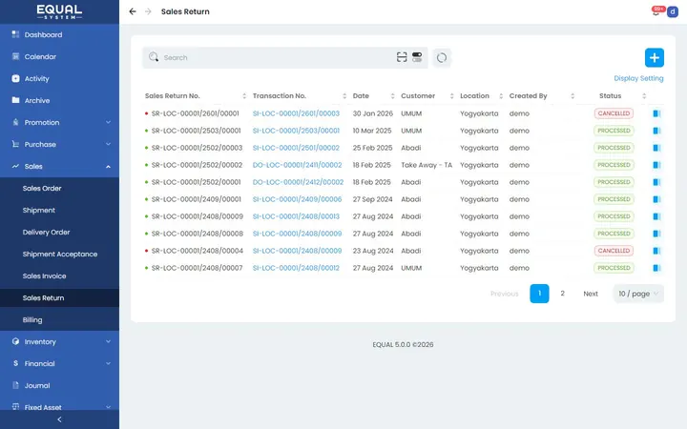Select current page 1 button
687x429 pixels.
click(539, 294)
